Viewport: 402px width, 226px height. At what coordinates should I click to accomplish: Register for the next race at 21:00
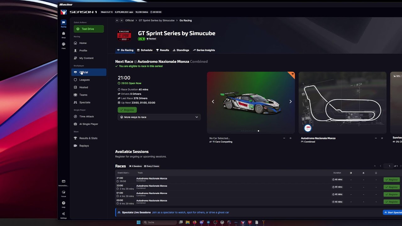click(127, 110)
